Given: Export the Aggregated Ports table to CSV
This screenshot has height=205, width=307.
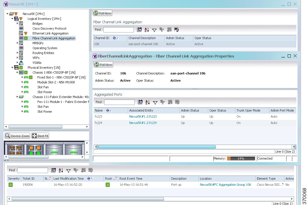Looking at the screenshot, I should coord(140,102).
